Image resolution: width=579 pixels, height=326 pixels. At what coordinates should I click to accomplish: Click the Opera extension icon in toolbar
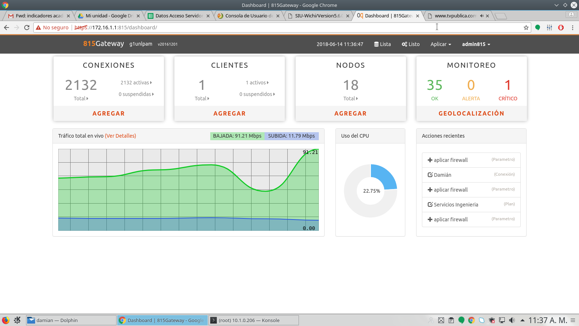[x=561, y=28]
